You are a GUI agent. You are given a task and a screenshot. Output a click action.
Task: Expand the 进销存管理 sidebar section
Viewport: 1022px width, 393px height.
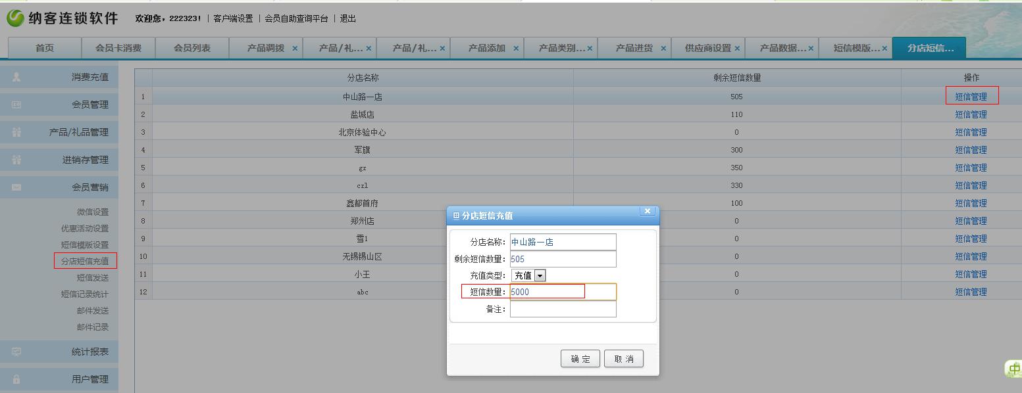(x=85, y=160)
